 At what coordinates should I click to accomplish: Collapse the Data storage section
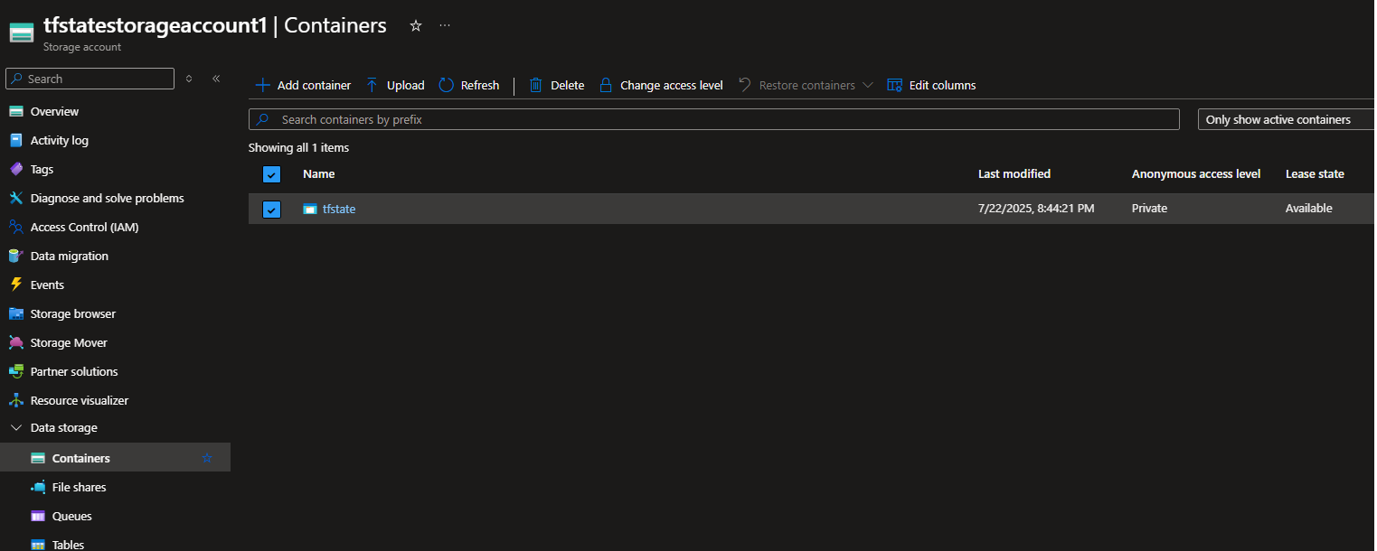15,428
